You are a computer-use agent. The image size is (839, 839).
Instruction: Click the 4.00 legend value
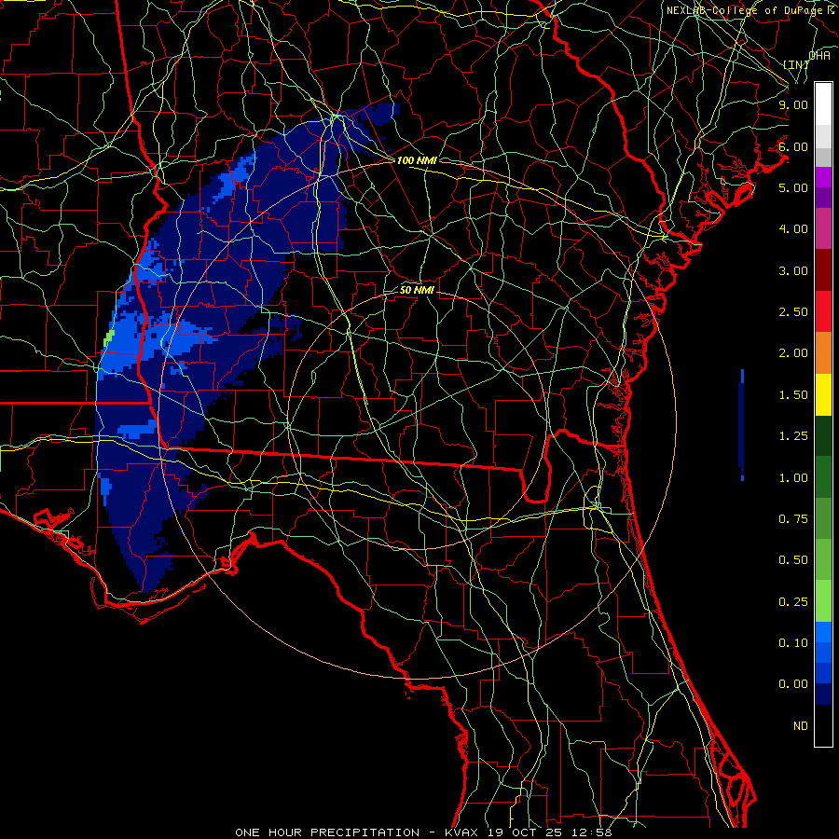click(793, 229)
